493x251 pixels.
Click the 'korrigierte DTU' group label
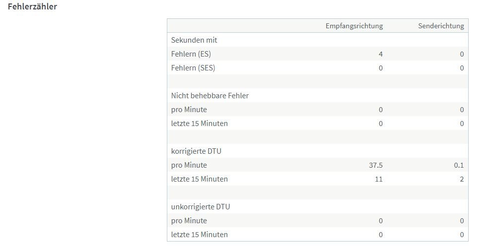(196, 151)
